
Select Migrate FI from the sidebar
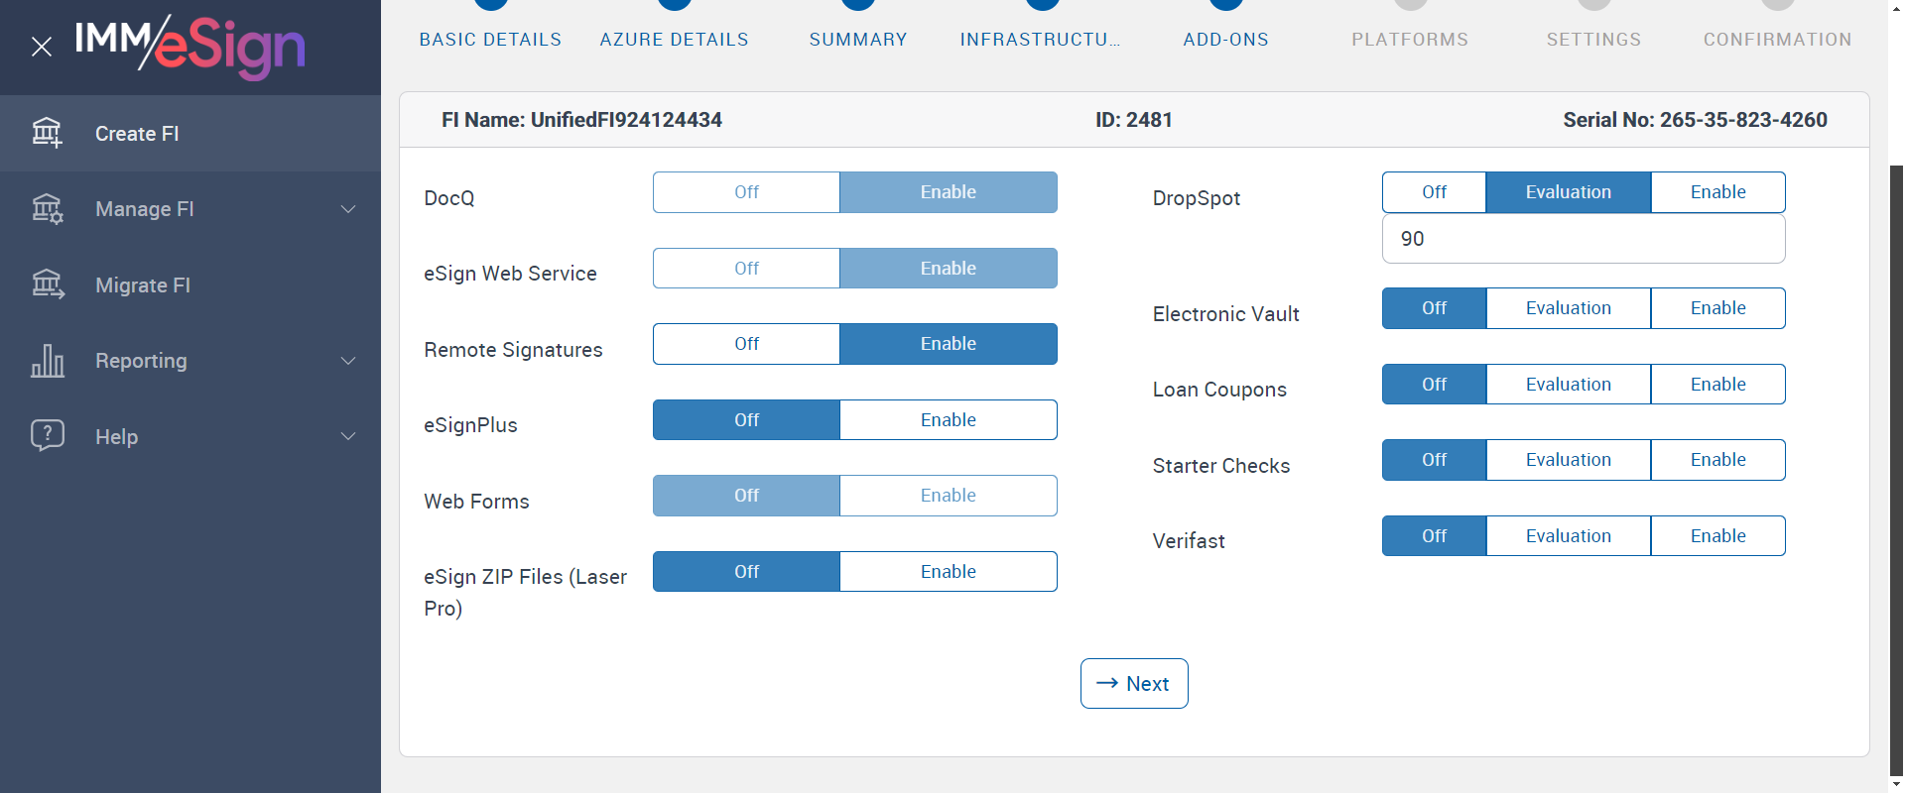pos(190,284)
